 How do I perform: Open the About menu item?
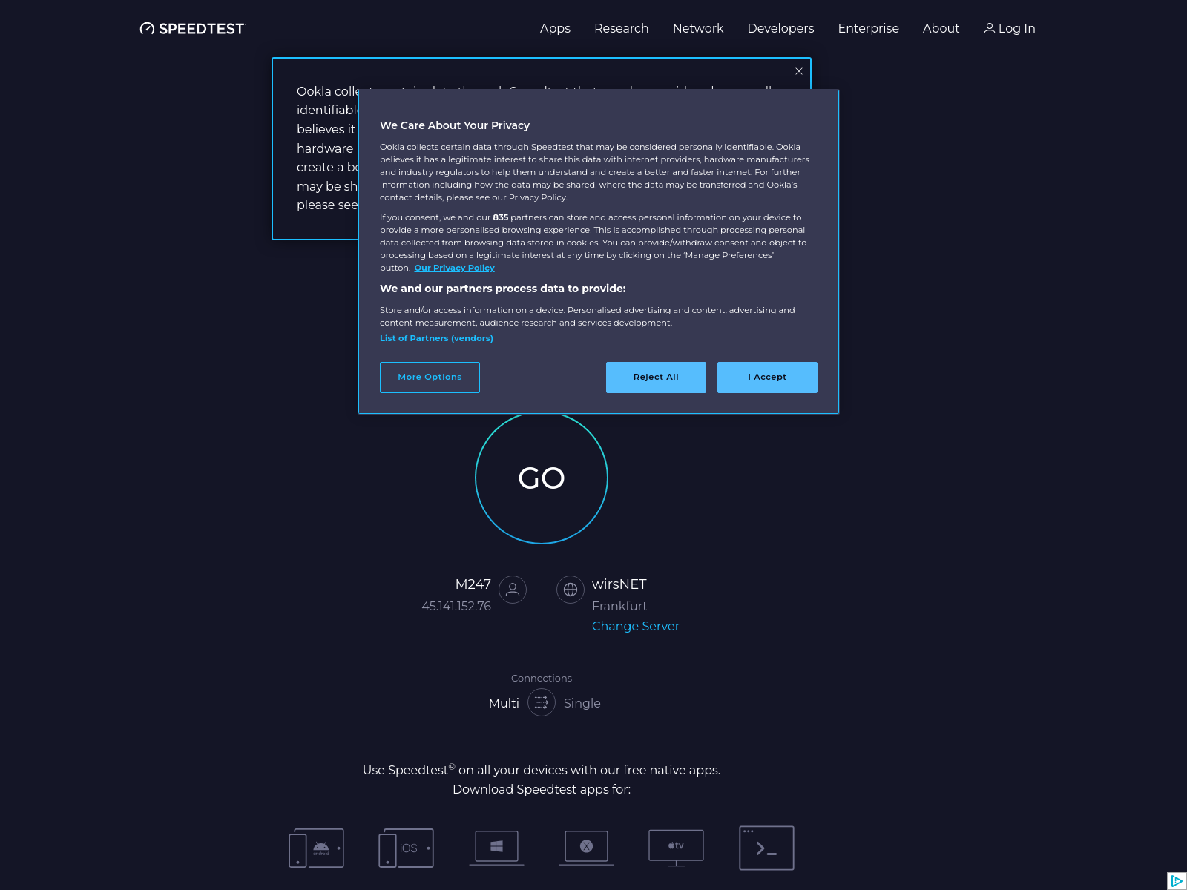(941, 28)
